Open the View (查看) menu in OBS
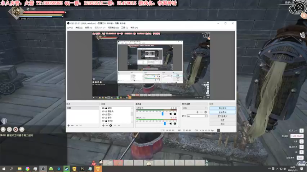This screenshot has width=307, height=172. pos(89,28)
